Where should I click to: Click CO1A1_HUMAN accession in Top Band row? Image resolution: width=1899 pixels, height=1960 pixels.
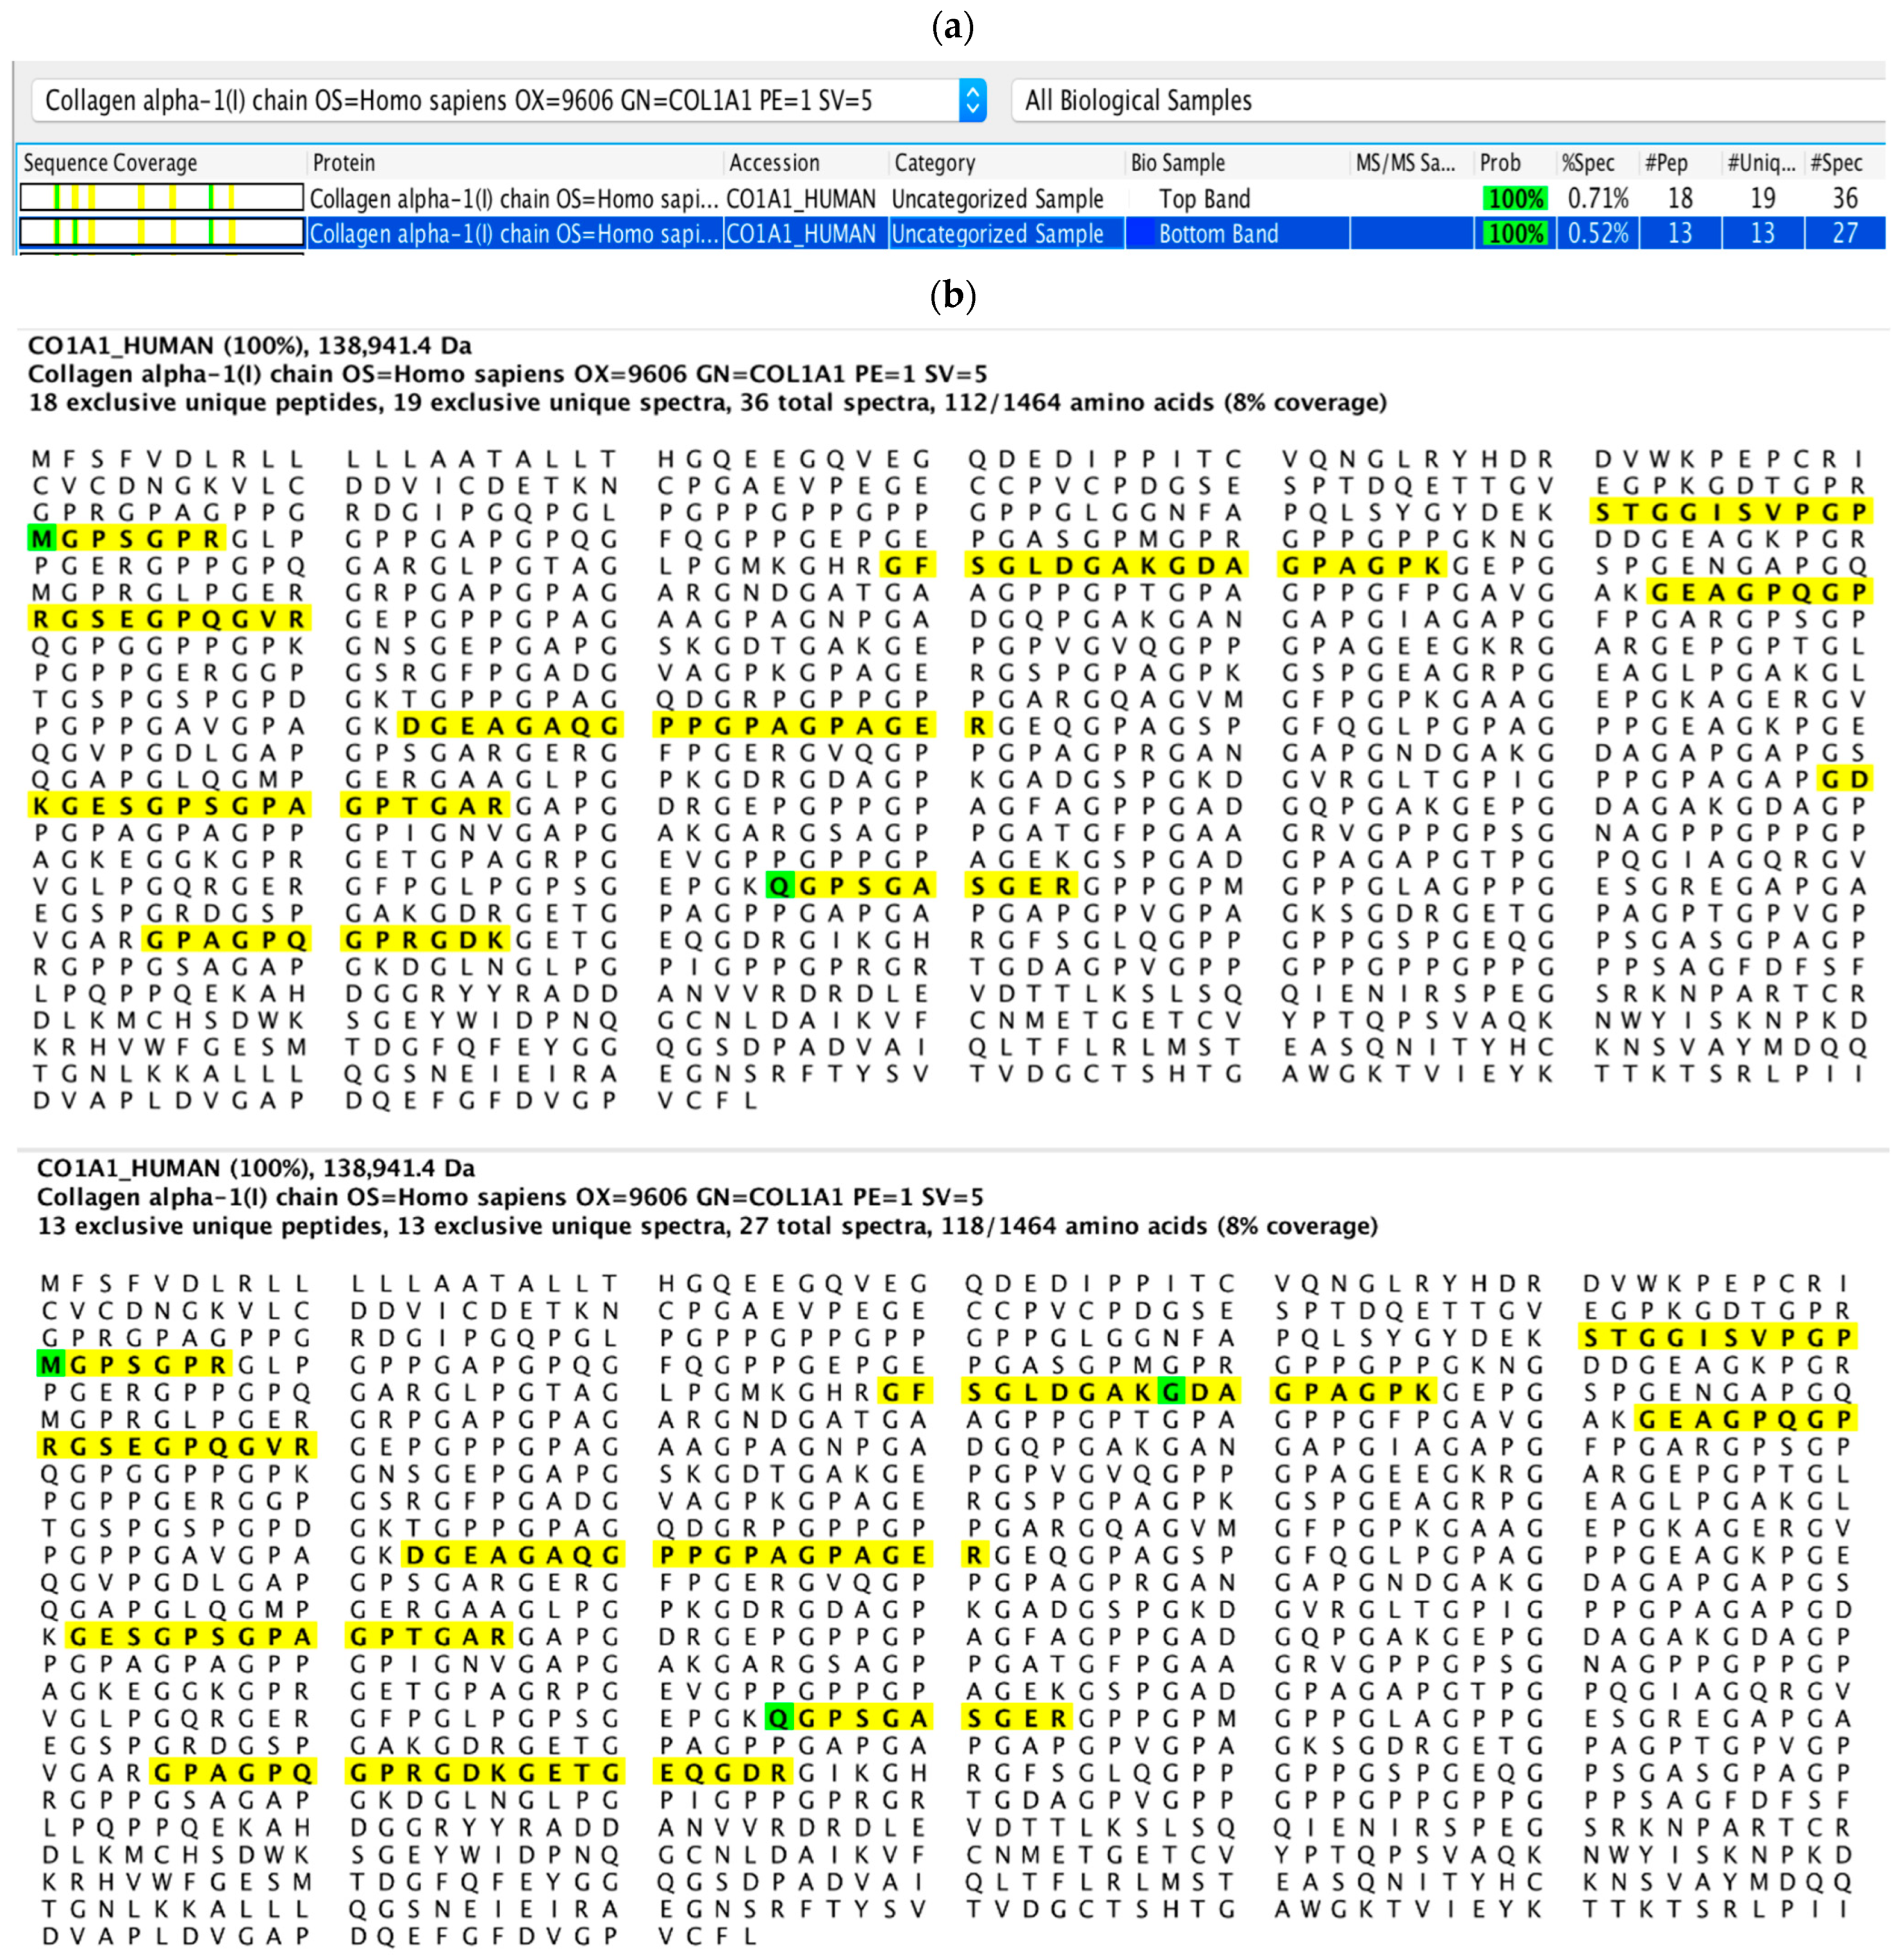click(x=800, y=199)
